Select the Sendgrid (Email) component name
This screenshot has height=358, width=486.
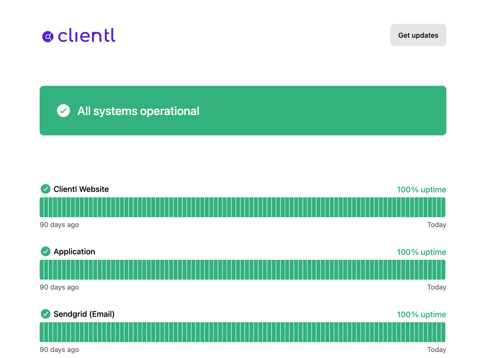pyautogui.click(x=84, y=314)
